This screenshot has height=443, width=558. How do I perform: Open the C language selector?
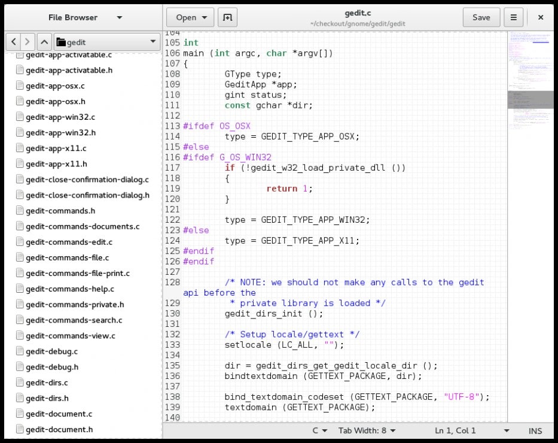(319, 430)
